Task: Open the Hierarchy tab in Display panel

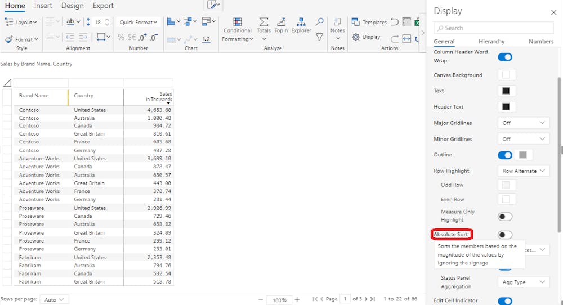Action: 491,41
